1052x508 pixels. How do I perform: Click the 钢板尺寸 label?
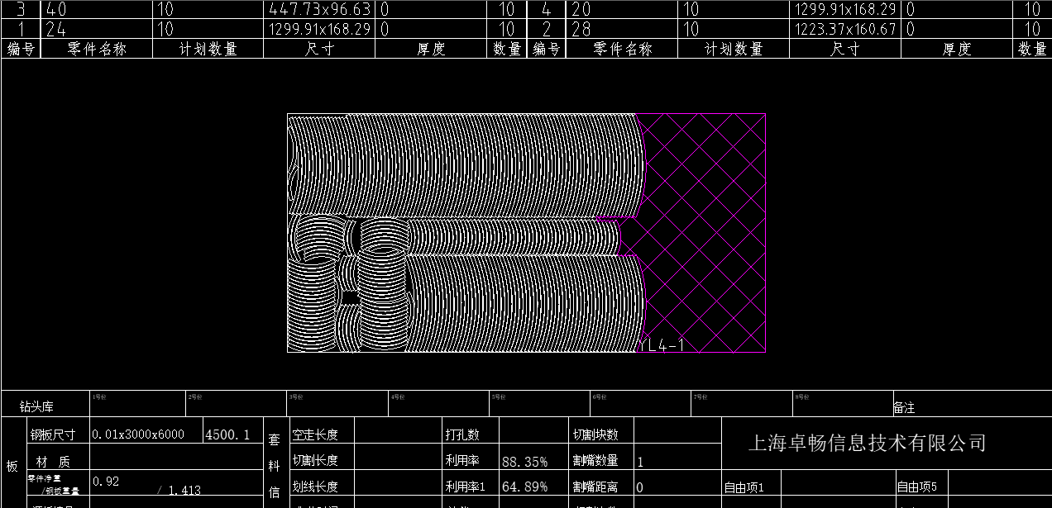(52, 435)
